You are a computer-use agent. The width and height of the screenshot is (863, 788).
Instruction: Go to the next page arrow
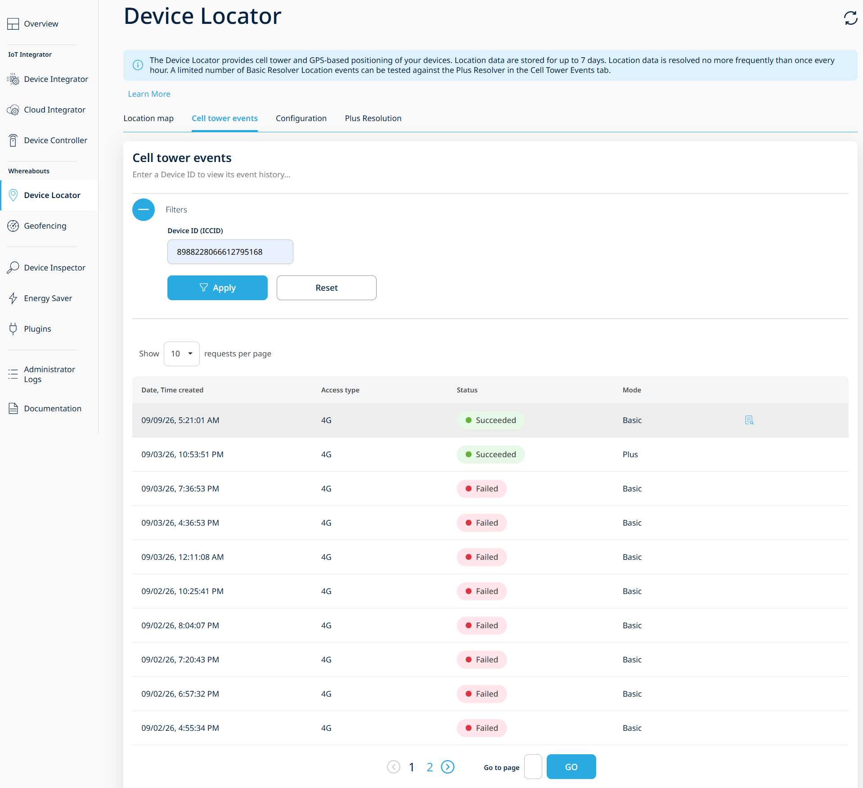point(448,767)
